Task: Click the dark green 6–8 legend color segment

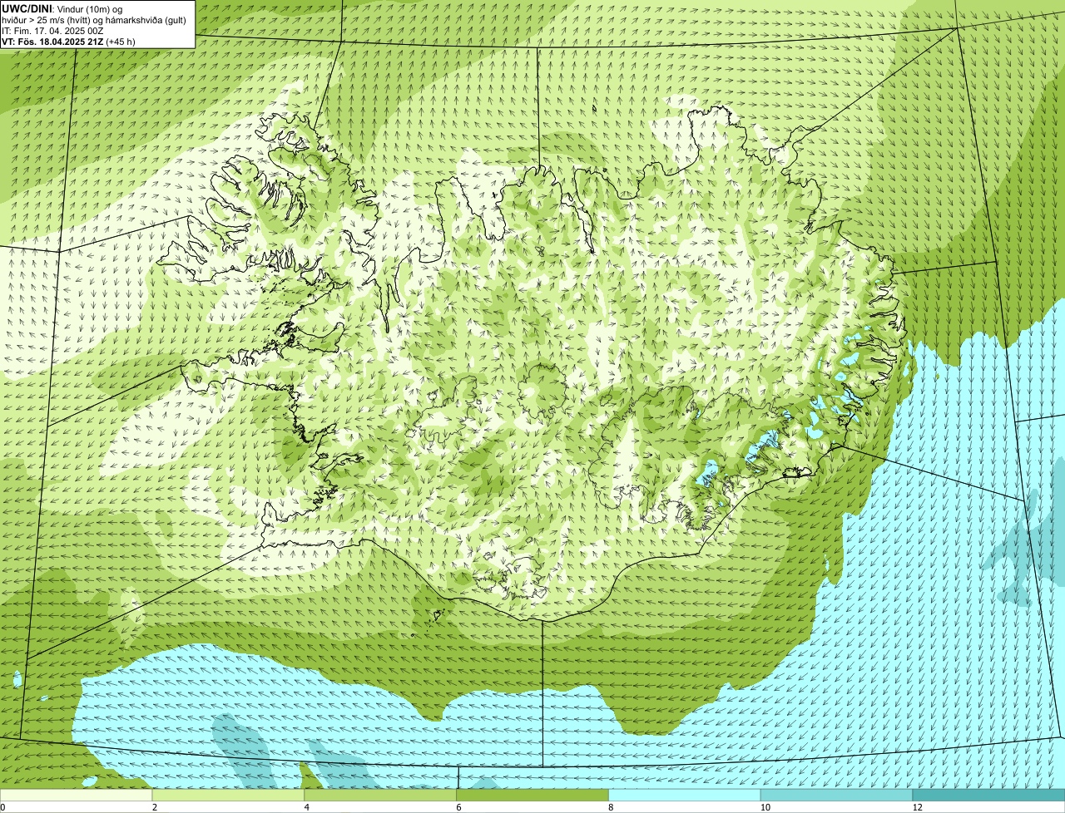Action: click(532, 796)
